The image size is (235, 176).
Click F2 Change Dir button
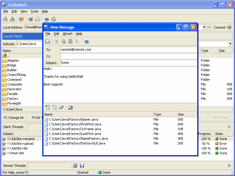point(14,118)
